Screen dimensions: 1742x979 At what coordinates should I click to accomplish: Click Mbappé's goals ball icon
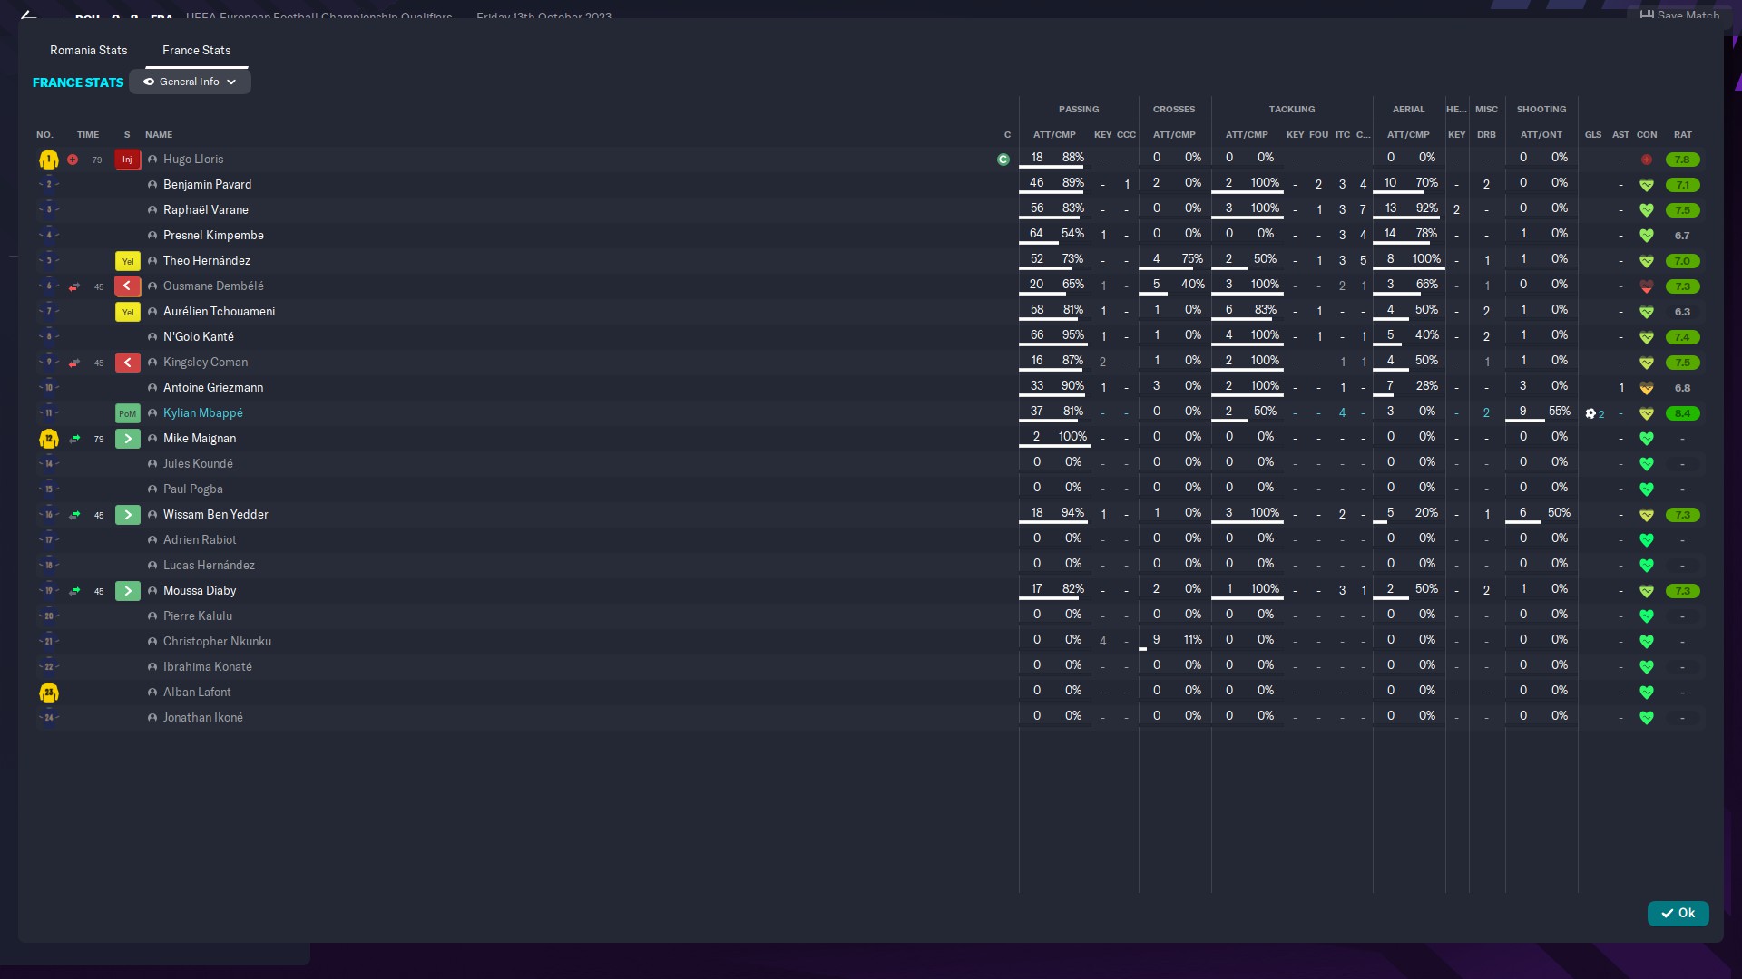click(x=1590, y=413)
